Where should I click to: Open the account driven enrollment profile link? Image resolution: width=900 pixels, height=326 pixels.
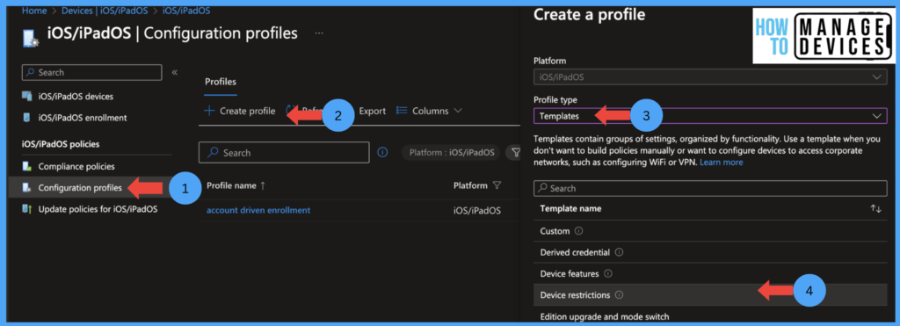point(258,210)
